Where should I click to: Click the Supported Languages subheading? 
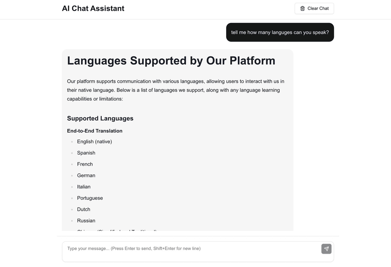coord(100,118)
